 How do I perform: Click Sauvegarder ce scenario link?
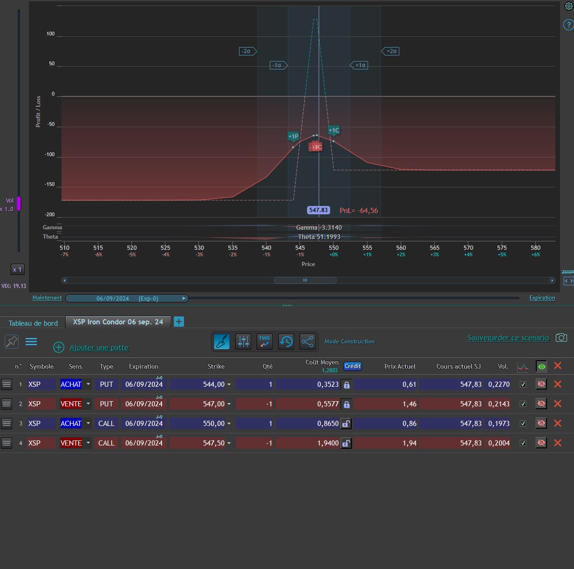coord(508,338)
